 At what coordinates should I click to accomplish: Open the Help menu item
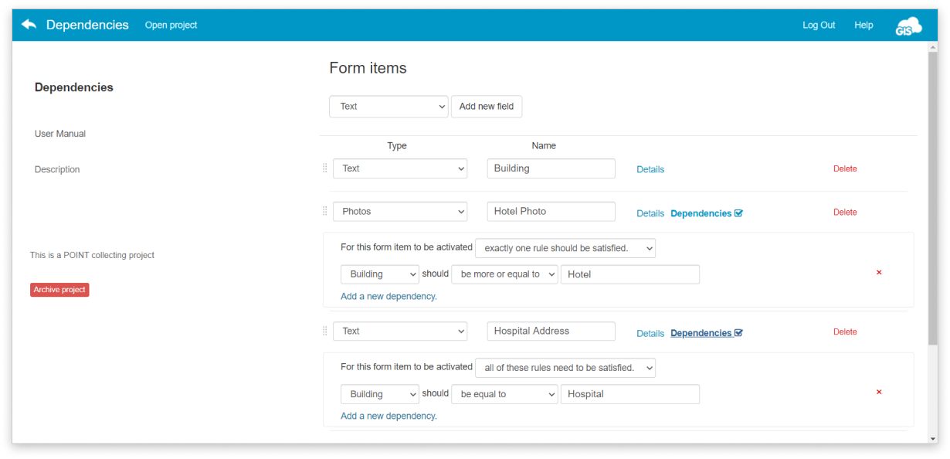click(863, 25)
